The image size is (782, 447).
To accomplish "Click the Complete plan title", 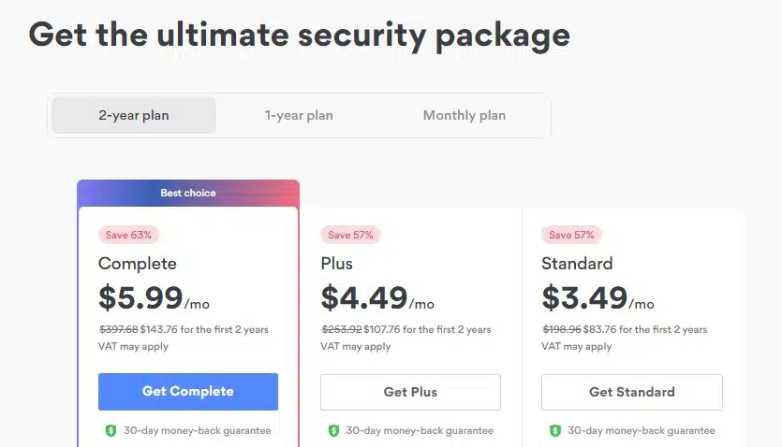I will click(137, 264).
